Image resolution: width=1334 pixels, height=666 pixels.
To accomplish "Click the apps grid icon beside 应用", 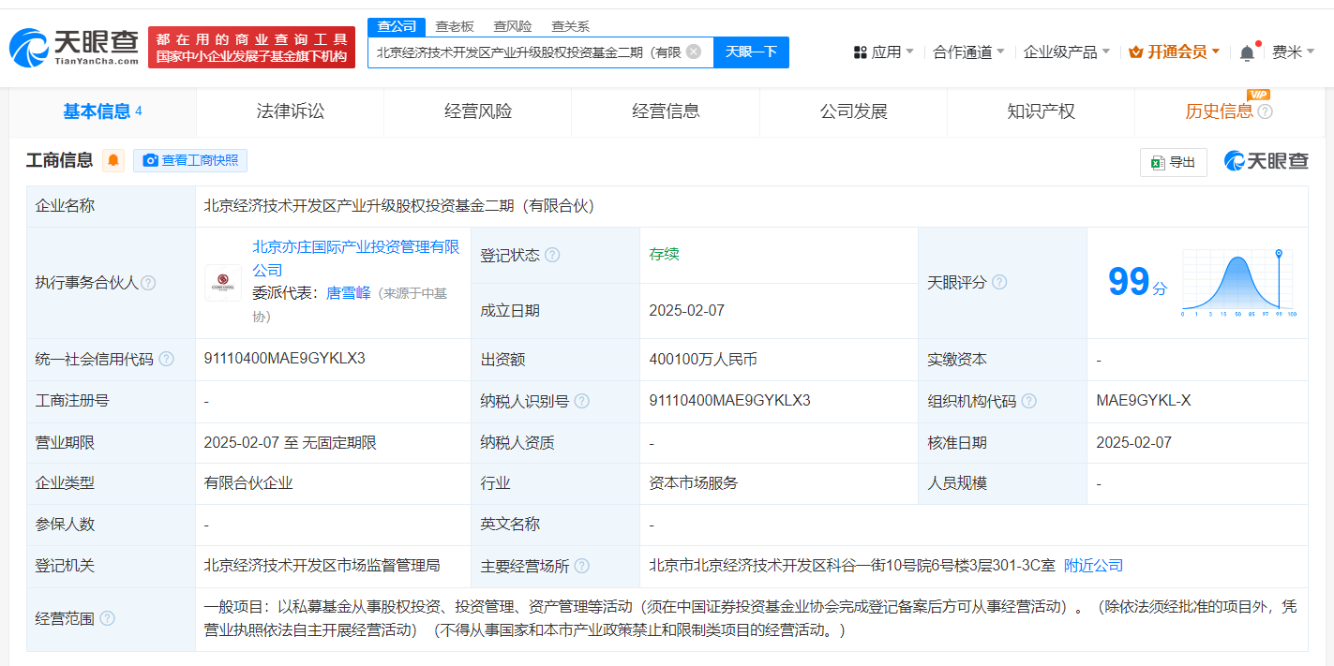I will (860, 52).
